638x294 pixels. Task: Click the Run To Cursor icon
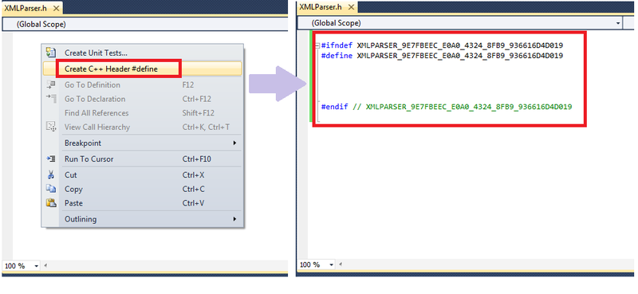coord(51,159)
